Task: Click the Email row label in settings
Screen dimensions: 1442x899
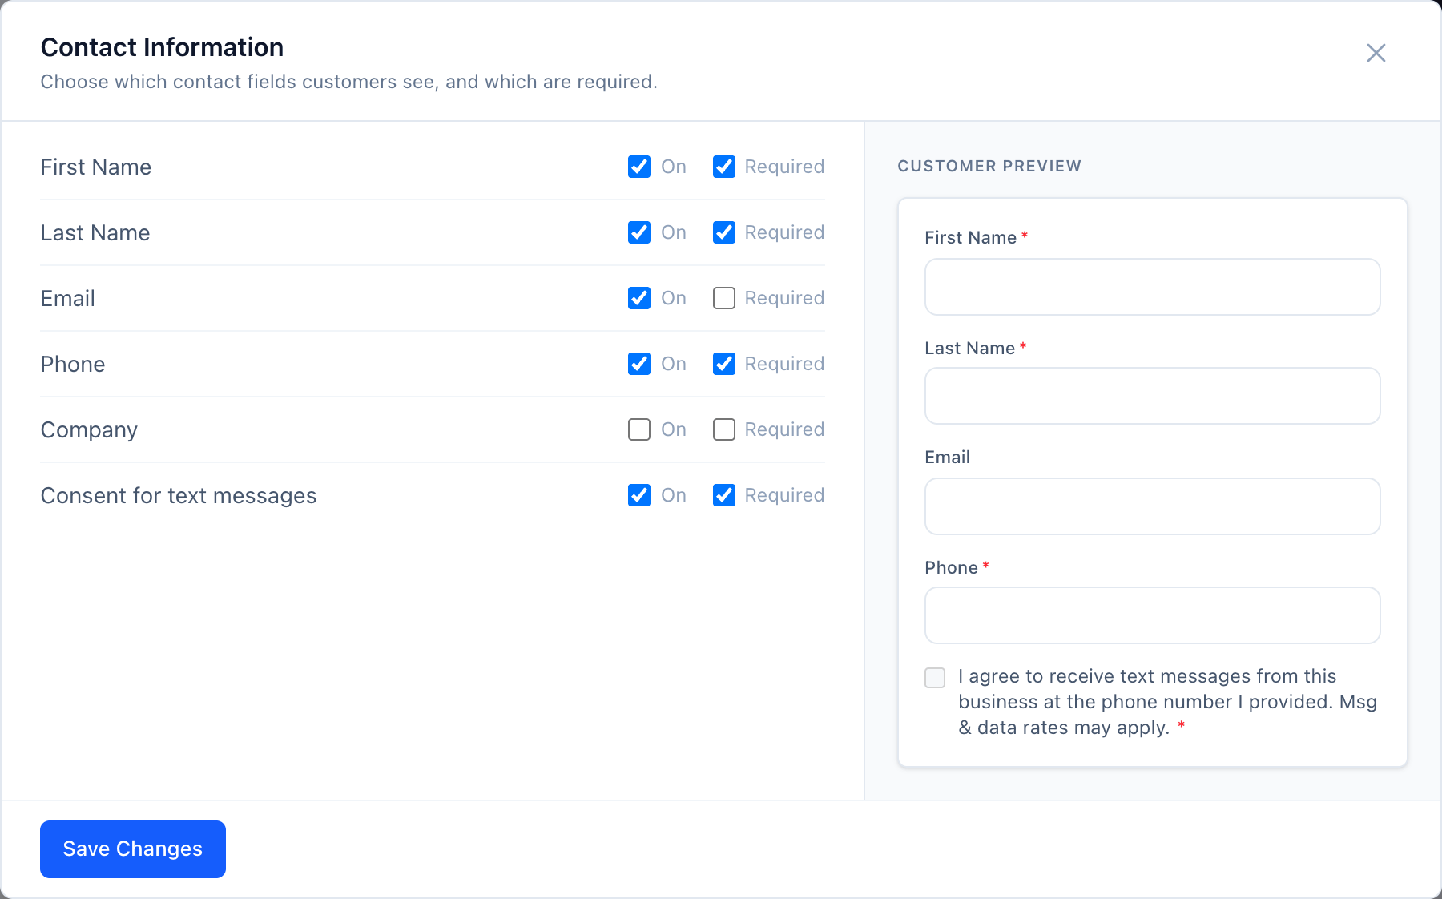Action: tap(68, 299)
